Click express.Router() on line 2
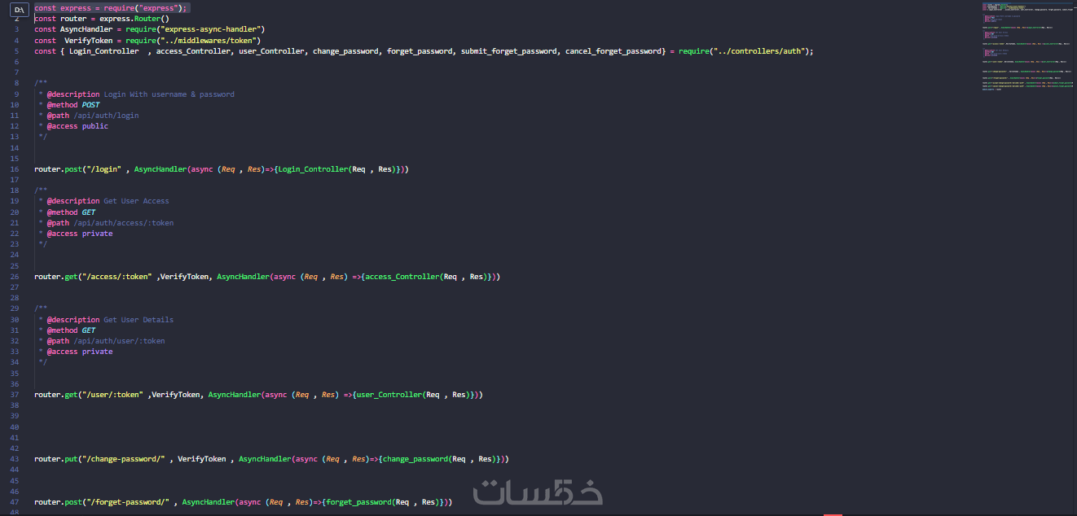The image size is (1077, 516). (134, 19)
